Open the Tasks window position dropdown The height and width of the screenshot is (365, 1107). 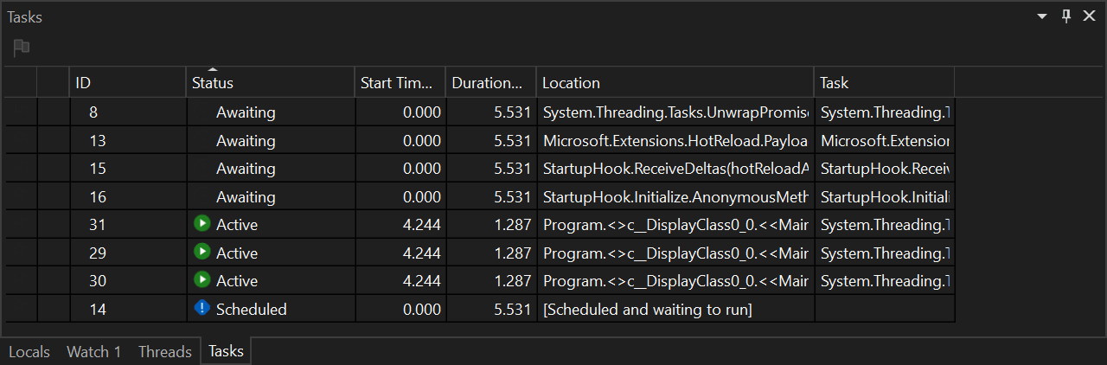[x=1042, y=17]
